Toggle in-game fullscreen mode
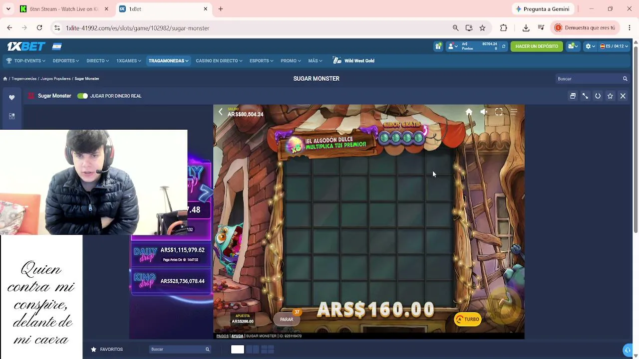Image resolution: width=639 pixels, height=359 pixels. click(499, 112)
